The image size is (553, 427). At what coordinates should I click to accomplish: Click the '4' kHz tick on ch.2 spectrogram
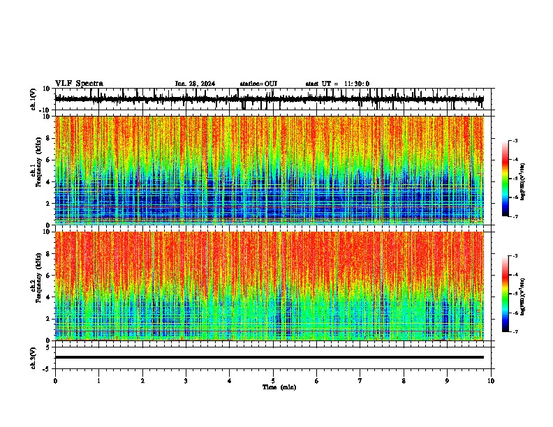pyautogui.click(x=49, y=297)
